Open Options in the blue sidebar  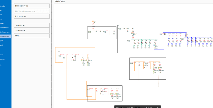point(2,55)
